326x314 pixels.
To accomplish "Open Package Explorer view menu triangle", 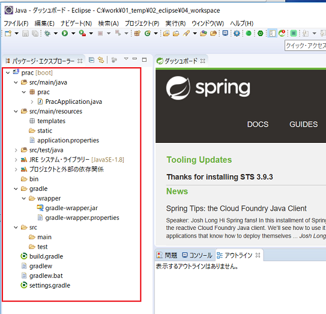I will click(x=126, y=59).
